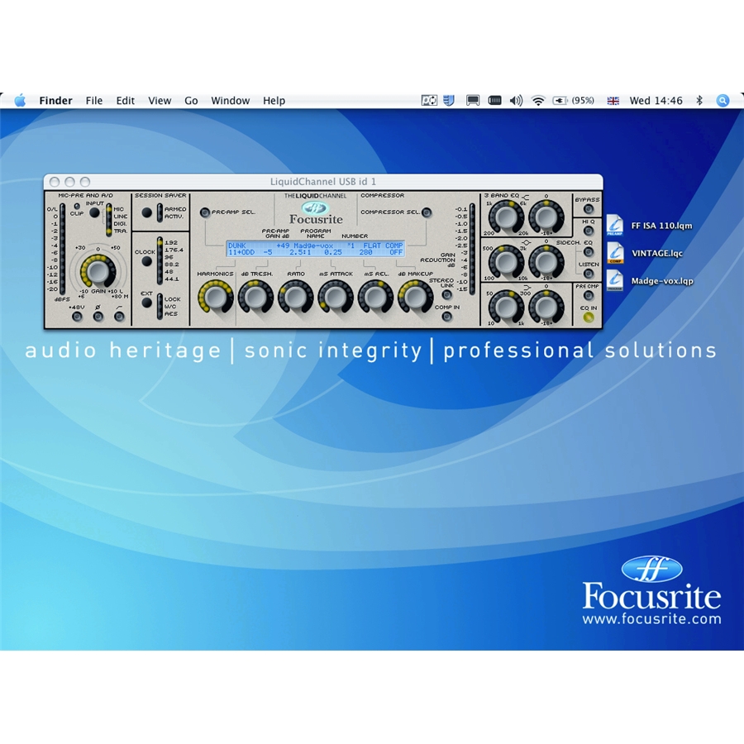Open the File menu

[94, 101]
